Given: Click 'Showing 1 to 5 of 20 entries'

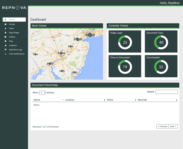Looking at the screenshot, I should [x=46, y=127].
